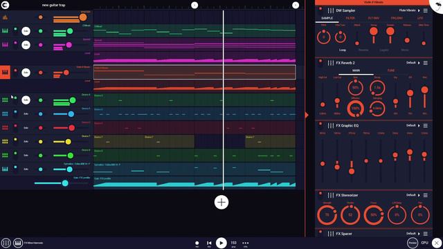Enable the Mono option in DW Sampler
Image resolution: width=443 pixels, height=249 pixels.
(x=405, y=50)
